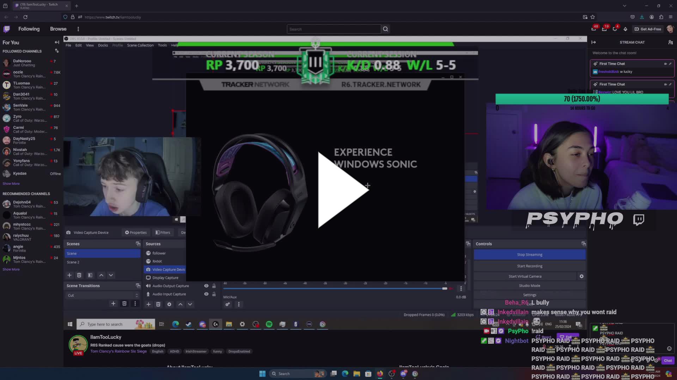Delete the selected Video Capture Device source

point(158,304)
